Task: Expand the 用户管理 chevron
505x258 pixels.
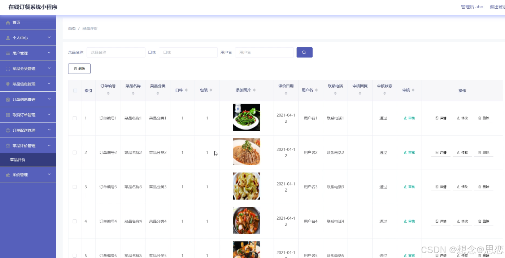Action: click(x=49, y=53)
